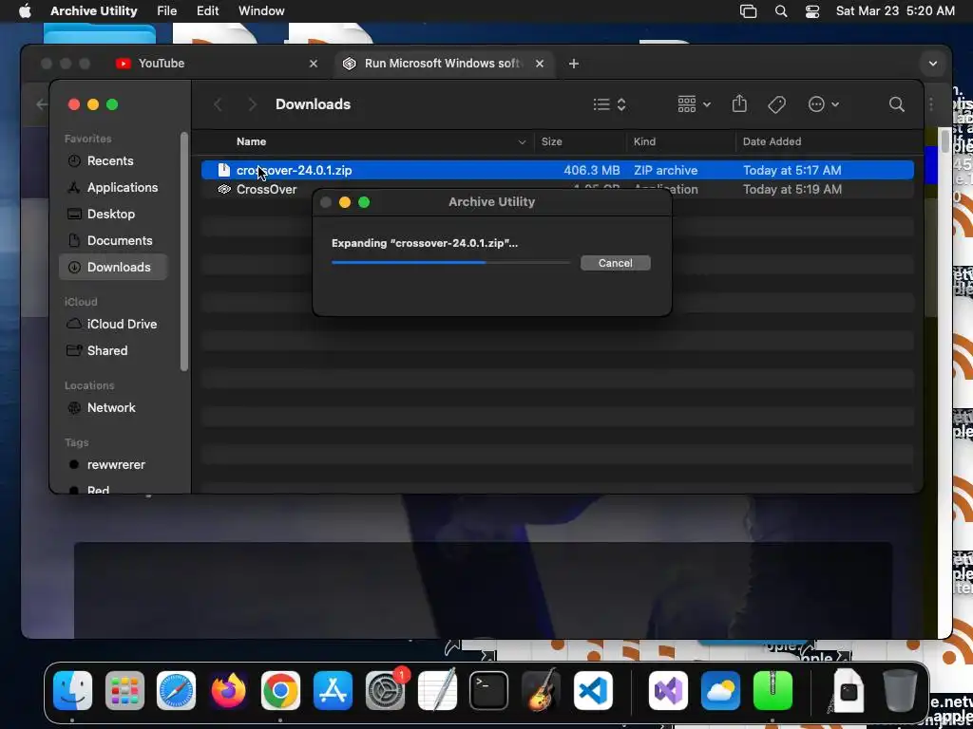Open the grouping options dropdown
Screen dimensions: 973x729
[694, 104]
